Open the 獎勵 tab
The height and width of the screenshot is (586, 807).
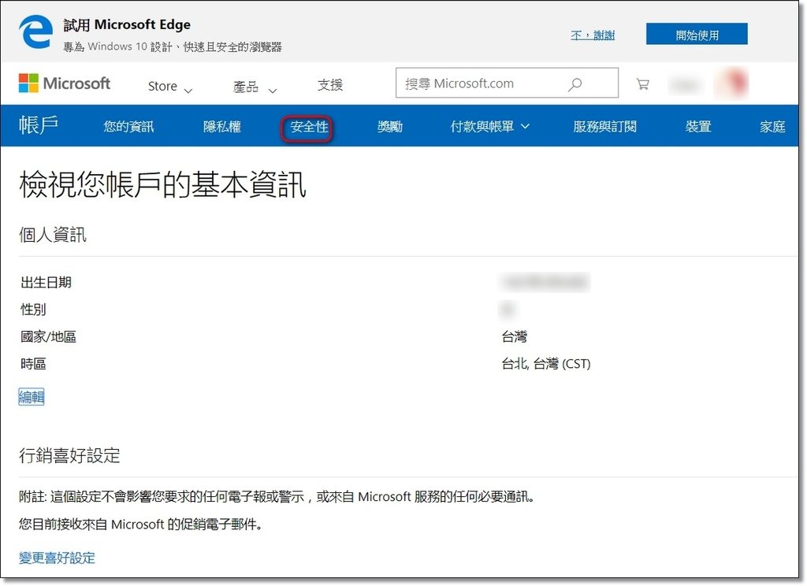pos(389,127)
